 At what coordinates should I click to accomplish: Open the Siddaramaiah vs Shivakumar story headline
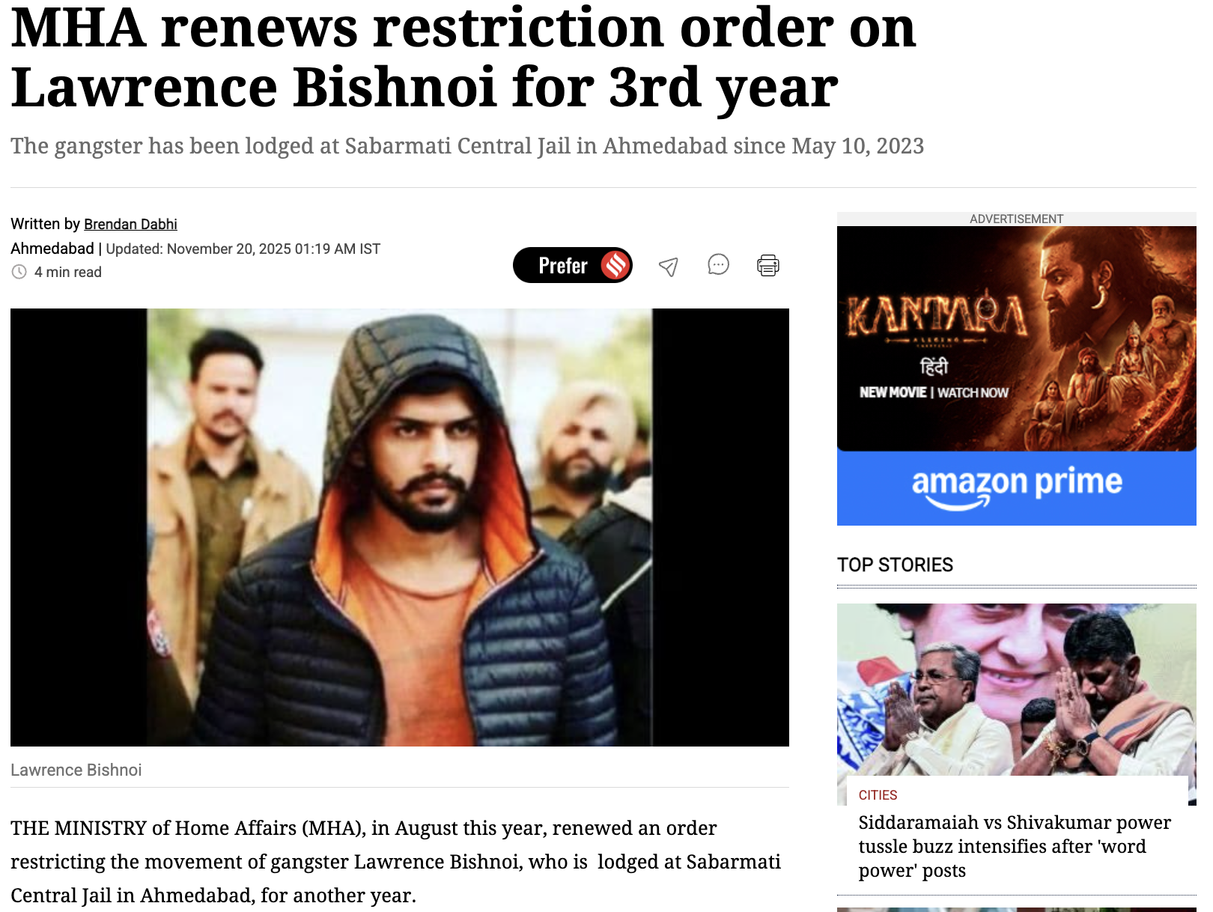tap(1015, 846)
